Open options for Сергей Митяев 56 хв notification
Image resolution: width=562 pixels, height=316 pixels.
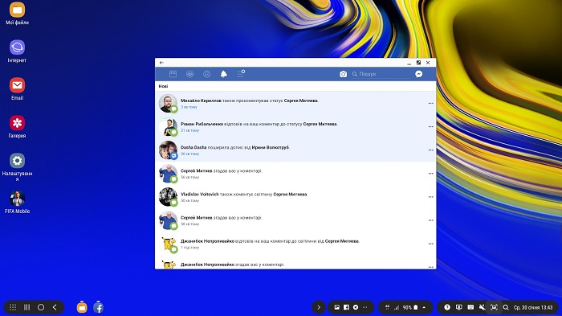point(430,174)
